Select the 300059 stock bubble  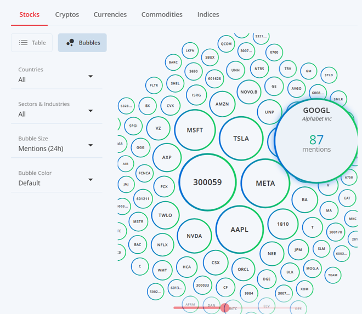[x=207, y=182]
